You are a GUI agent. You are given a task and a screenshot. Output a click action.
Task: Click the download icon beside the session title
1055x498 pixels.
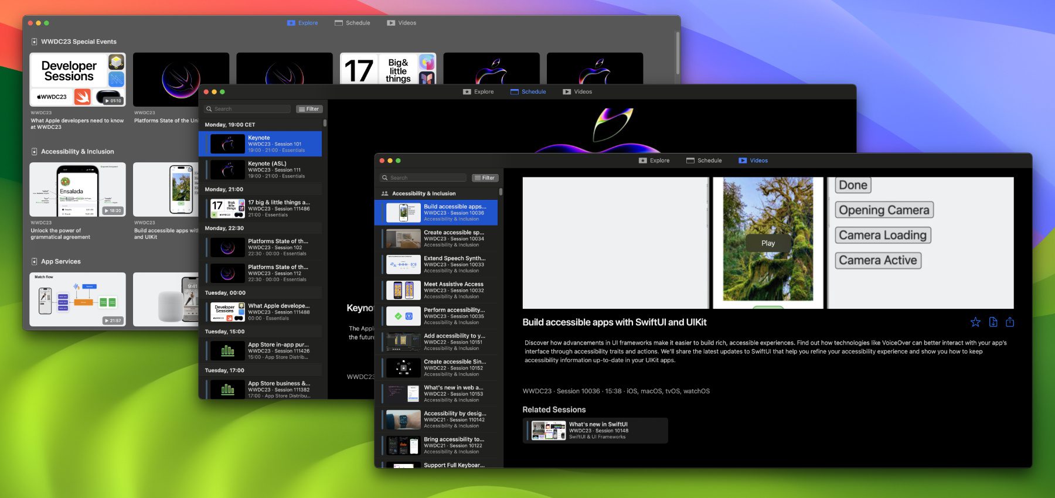tap(993, 322)
